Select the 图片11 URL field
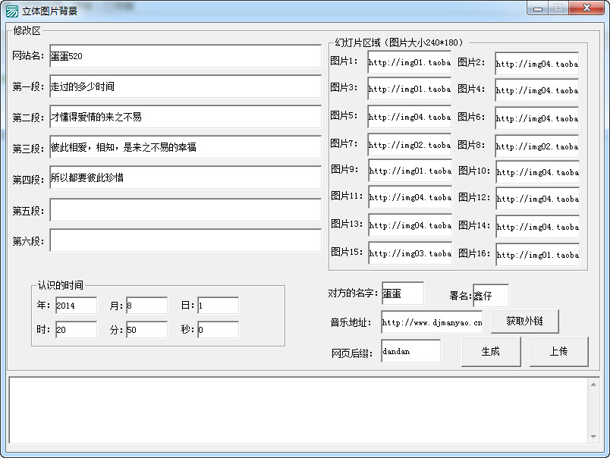The height and width of the screenshot is (458, 610). coord(410,197)
